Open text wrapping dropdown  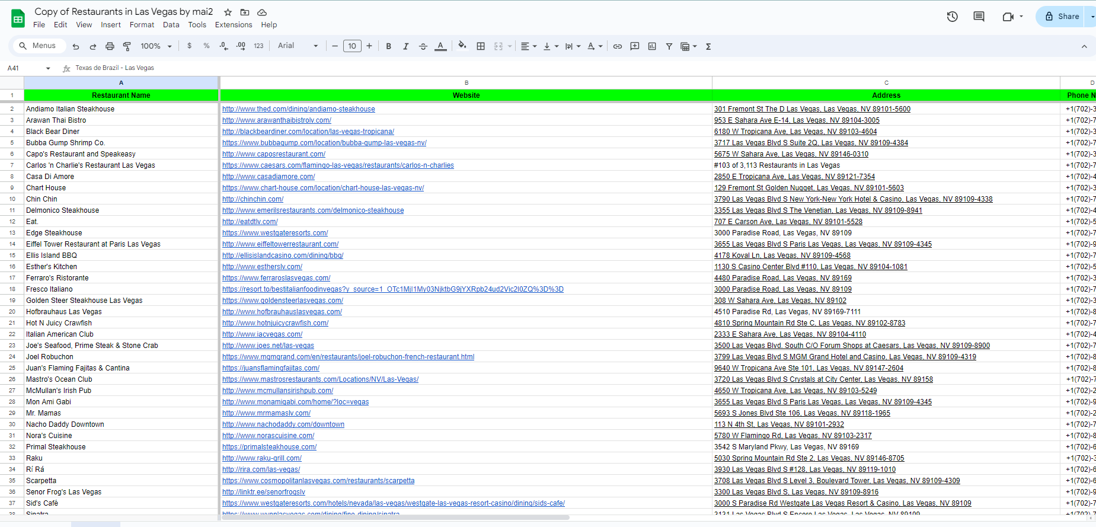(573, 46)
